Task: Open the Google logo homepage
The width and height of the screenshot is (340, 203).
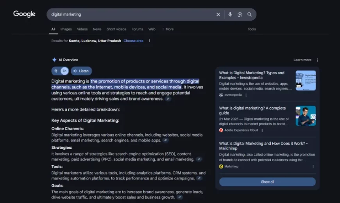Action: click(x=24, y=14)
